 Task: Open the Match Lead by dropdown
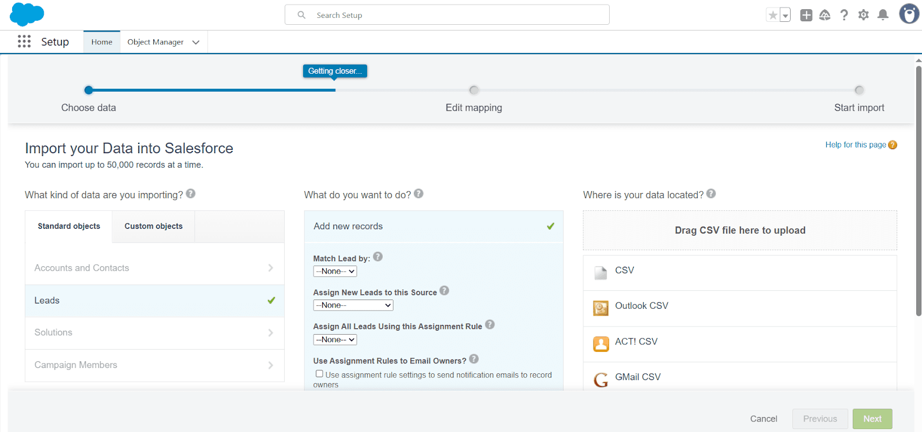tap(335, 271)
